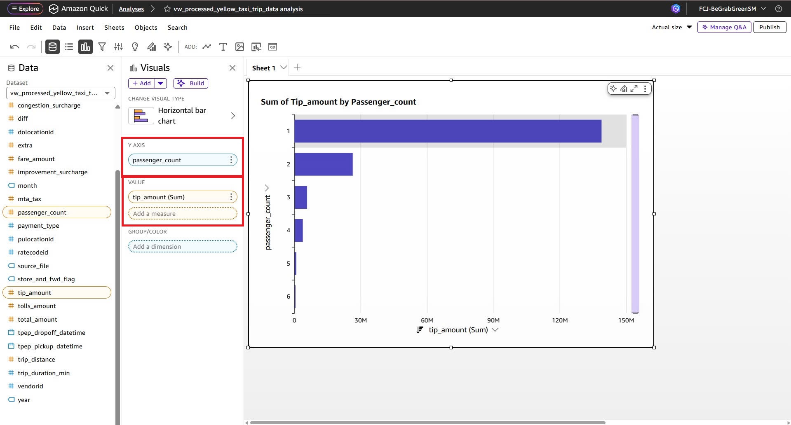The image size is (791, 425).
Task: Add a text box icon
Action: (x=223, y=47)
